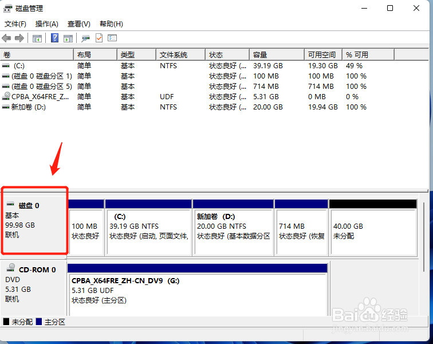The image size is (433, 344).
Task: Click the Back arrow toolbar icon
Action: point(6,38)
